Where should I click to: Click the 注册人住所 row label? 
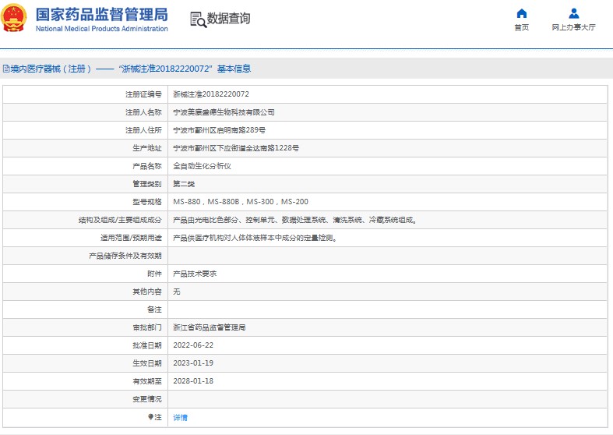point(143,130)
